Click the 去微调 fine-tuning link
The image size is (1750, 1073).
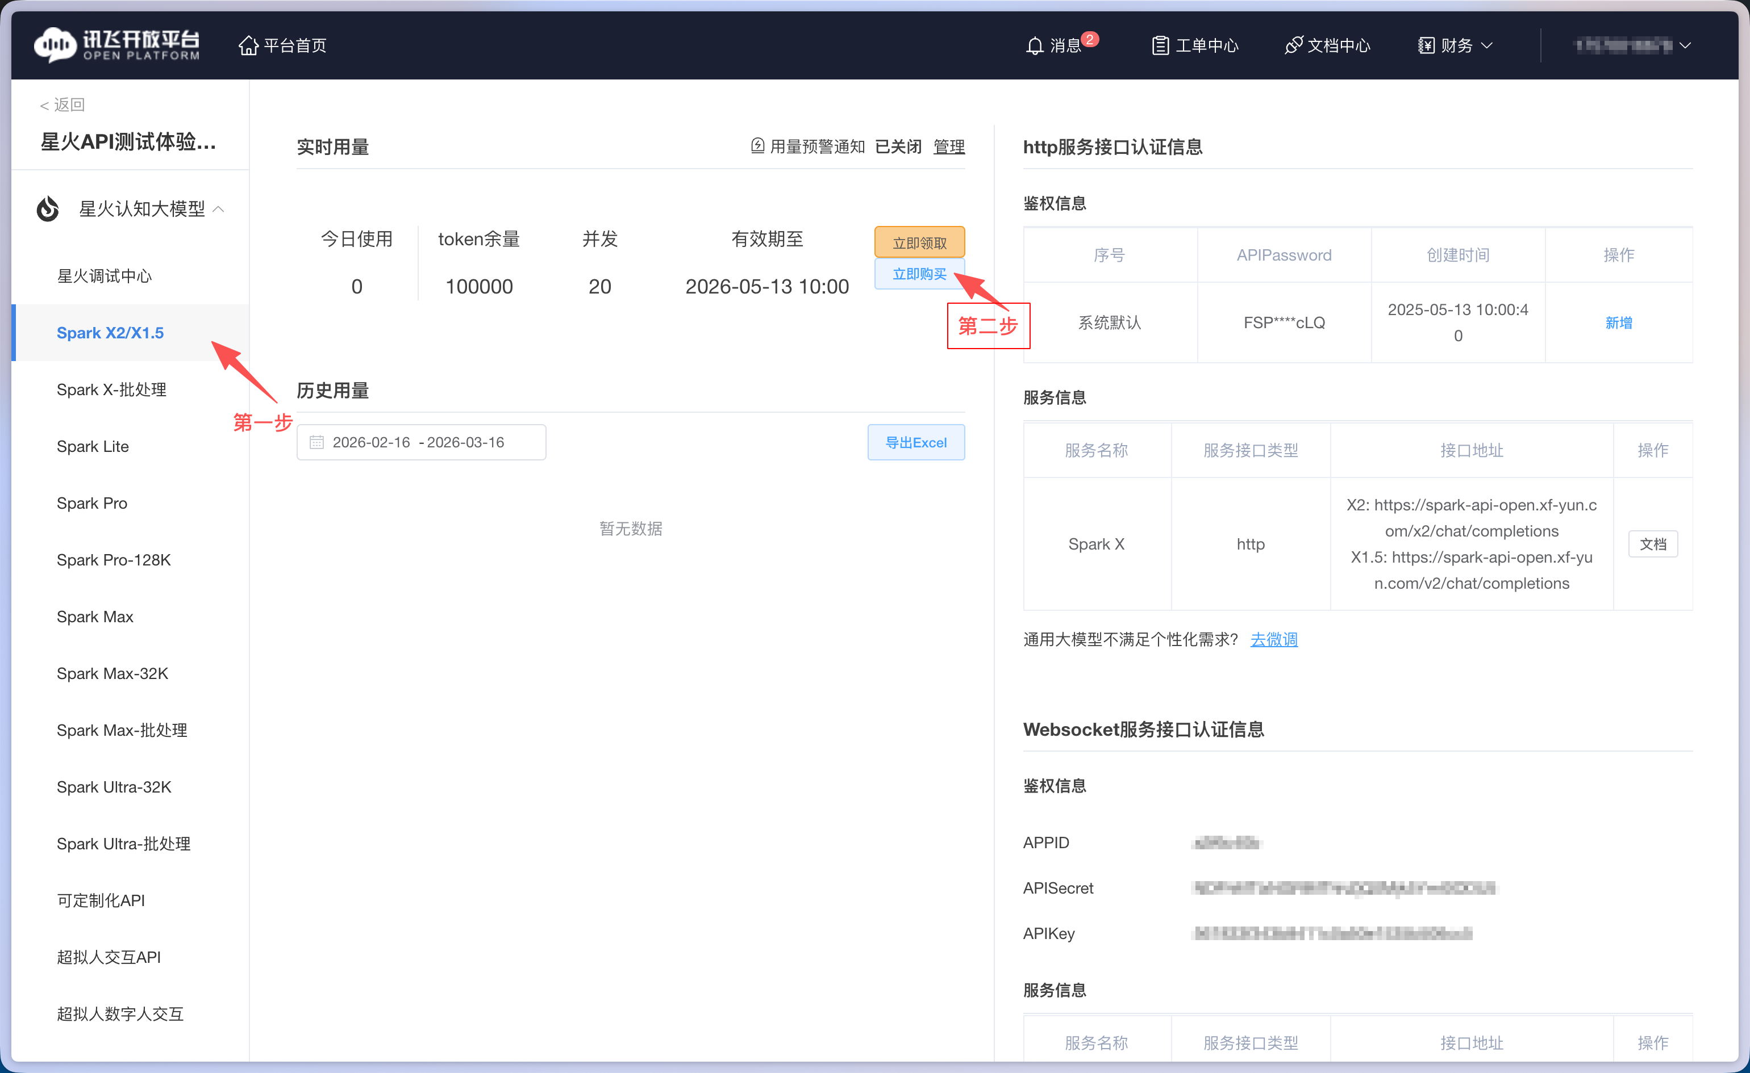pos(1273,639)
